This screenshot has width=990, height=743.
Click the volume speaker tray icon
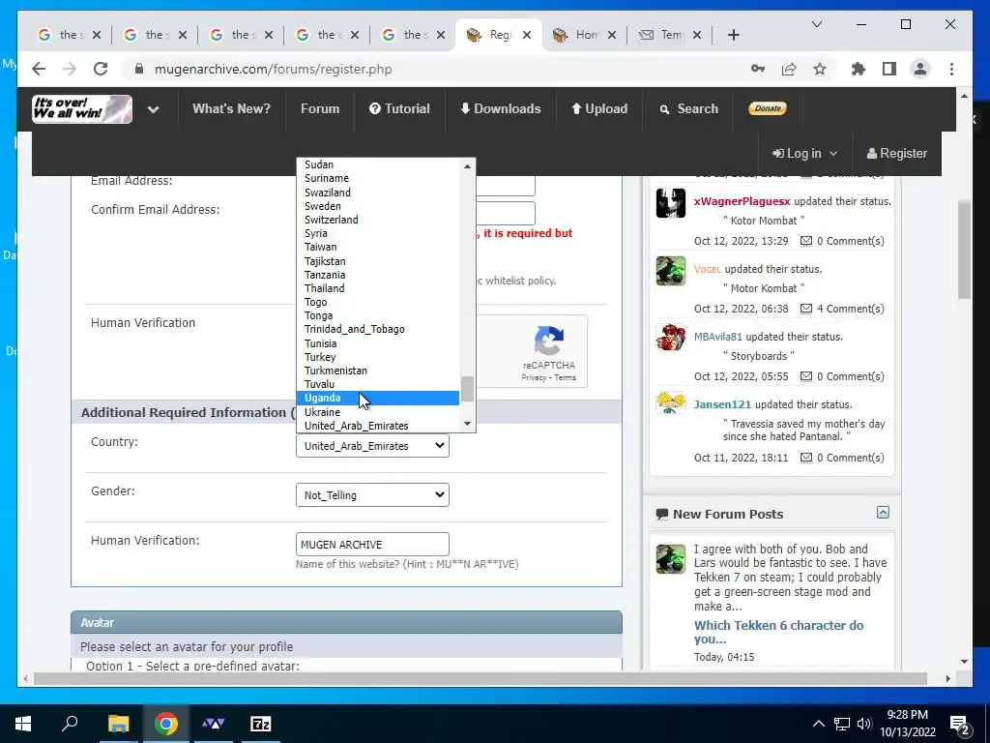pyautogui.click(x=863, y=724)
